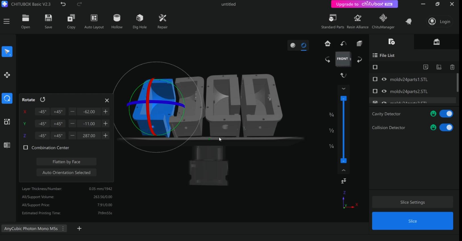Redo the last action
462x241 pixels.
pyautogui.click(x=79, y=4)
